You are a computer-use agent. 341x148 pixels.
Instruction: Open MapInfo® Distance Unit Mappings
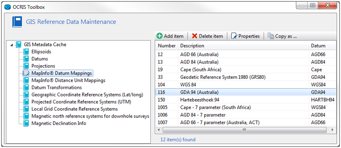pos(68,80)
